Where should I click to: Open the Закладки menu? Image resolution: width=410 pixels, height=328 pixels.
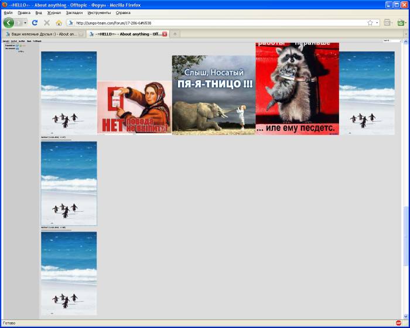click(x=74, y=12)
